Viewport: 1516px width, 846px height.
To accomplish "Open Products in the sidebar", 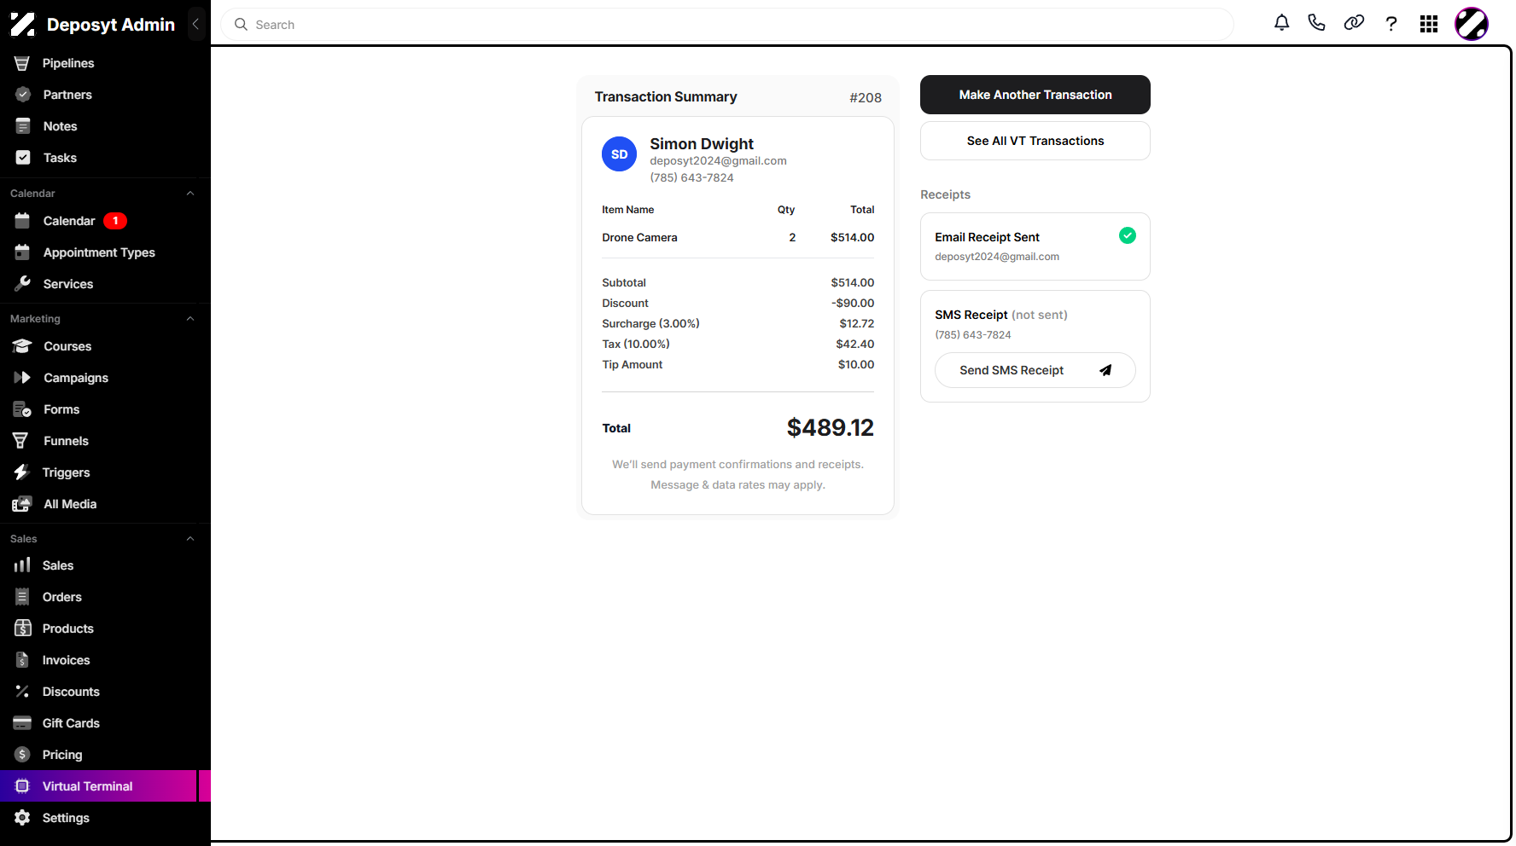I will click(98, 629).
